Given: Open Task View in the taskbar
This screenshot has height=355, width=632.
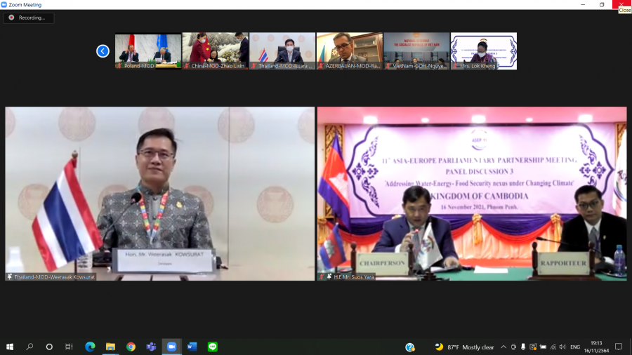Looking at the screenshot, I should tap(69, 347).
